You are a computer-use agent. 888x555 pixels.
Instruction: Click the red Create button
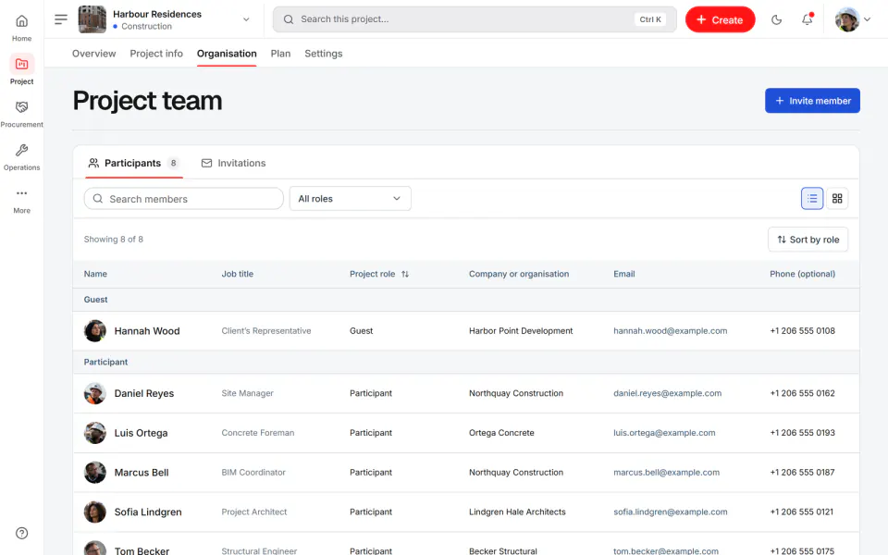(x=720, y=19)
